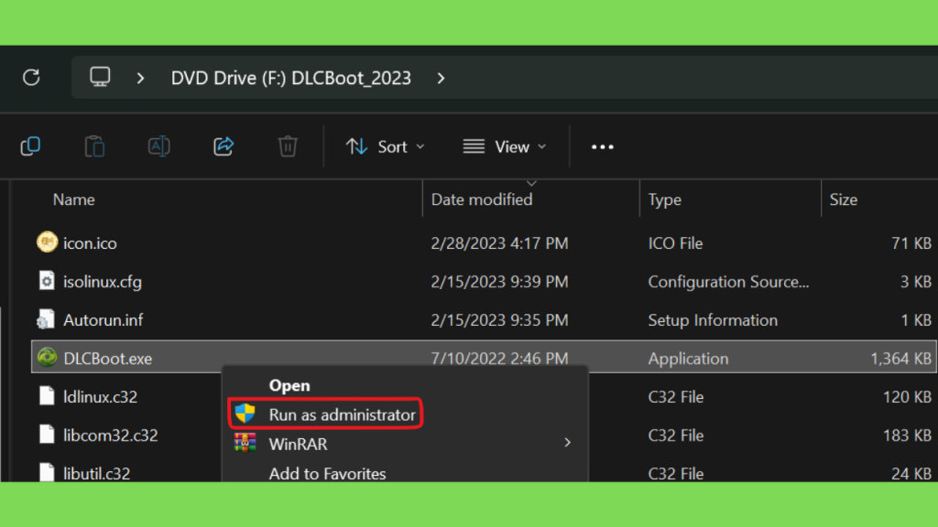Select the file name icon.ico

(90, 243)
